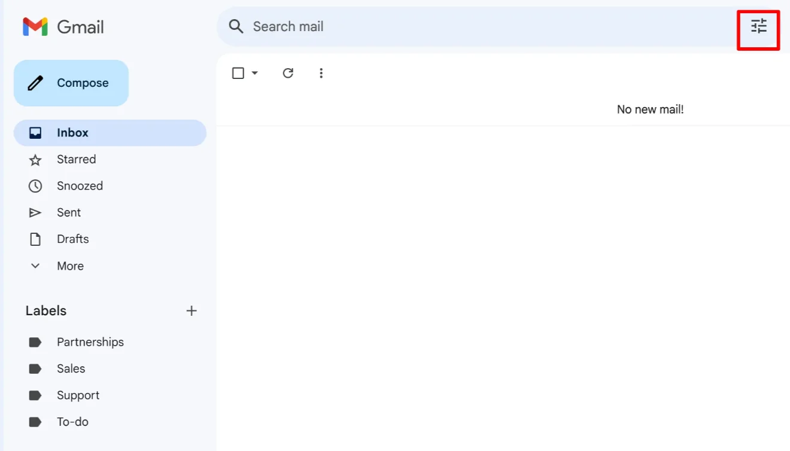Click the magnifying glass search icon
790x451 pixels.
pyautogui.click(x=236, y=26)
